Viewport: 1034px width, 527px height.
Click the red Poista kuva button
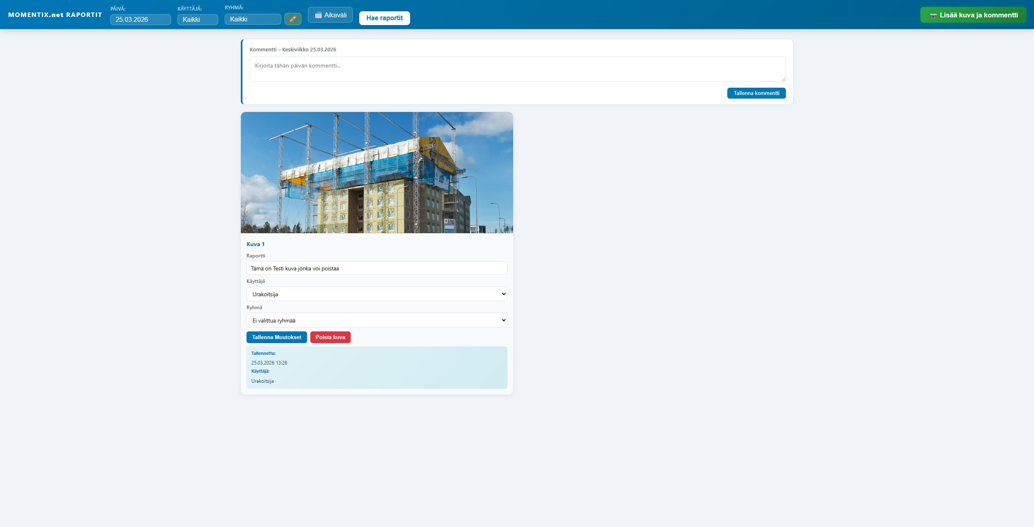(330, 337)
